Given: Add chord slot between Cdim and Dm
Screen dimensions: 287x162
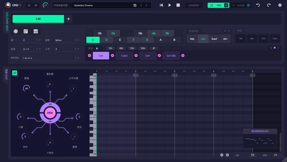Looking at the screenshot, I should 136,56.
